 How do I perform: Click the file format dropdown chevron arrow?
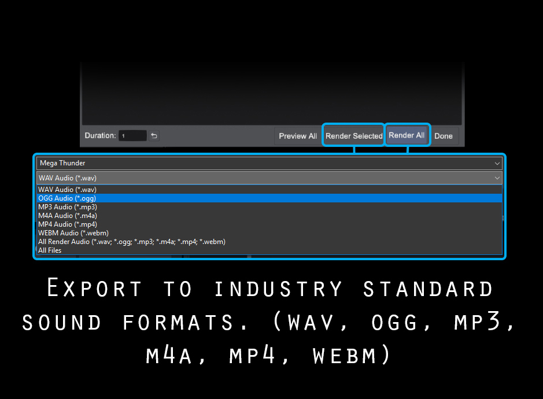pyautogui.click(x=497, y=178)
